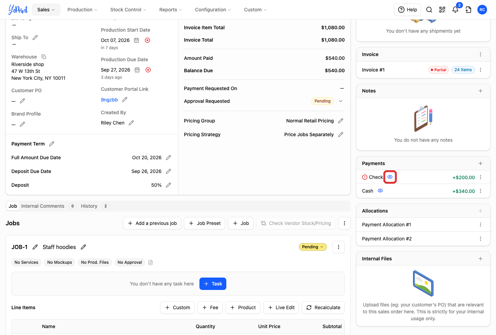Image resolution: width=496 pixels, height=335 pixels.
Task: Edit the Deposit percentage
Action: (x=168, y=185)
